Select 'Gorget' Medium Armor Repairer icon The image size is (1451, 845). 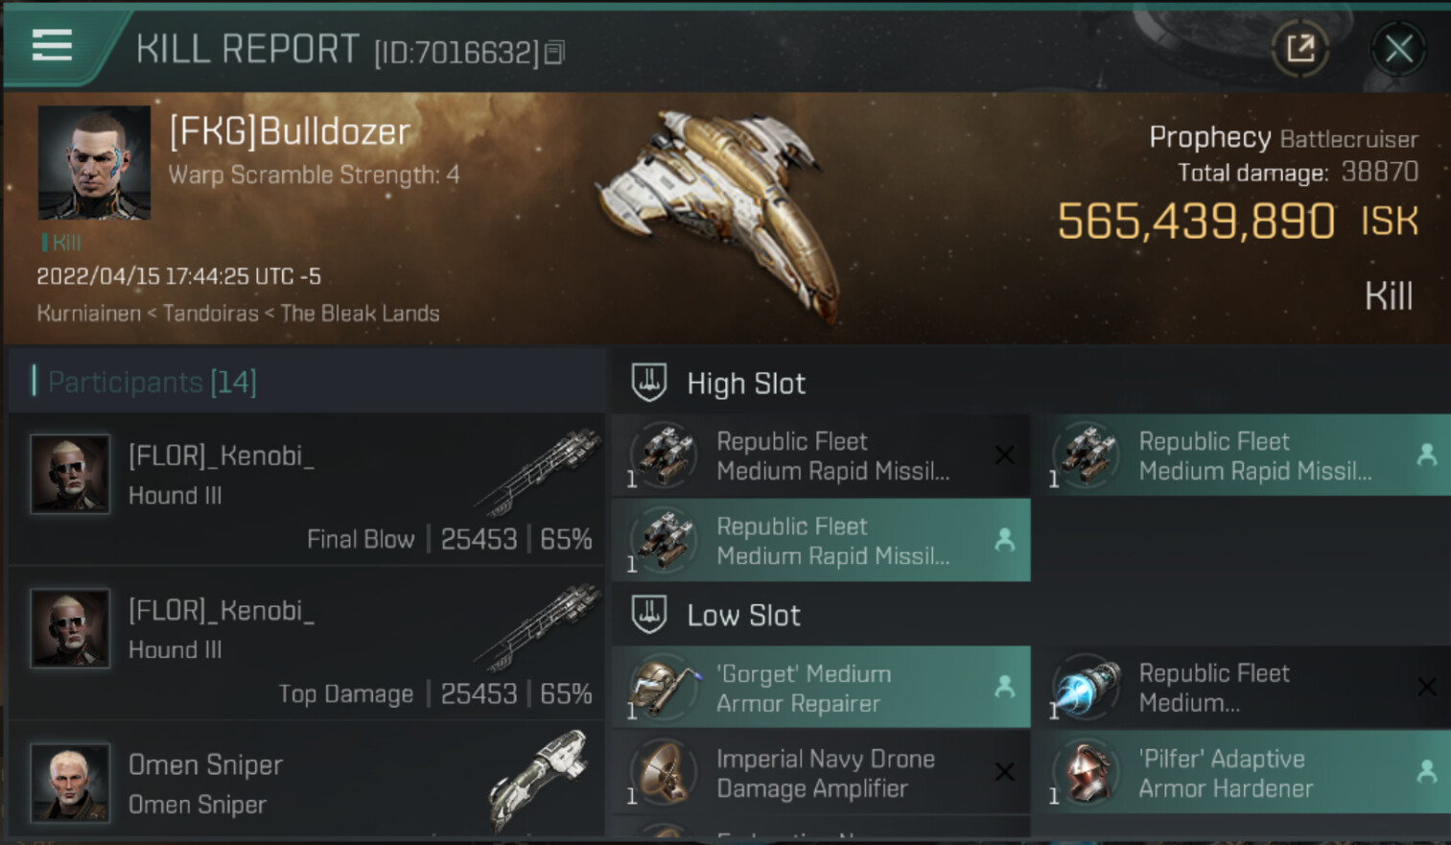click(663, 688)
